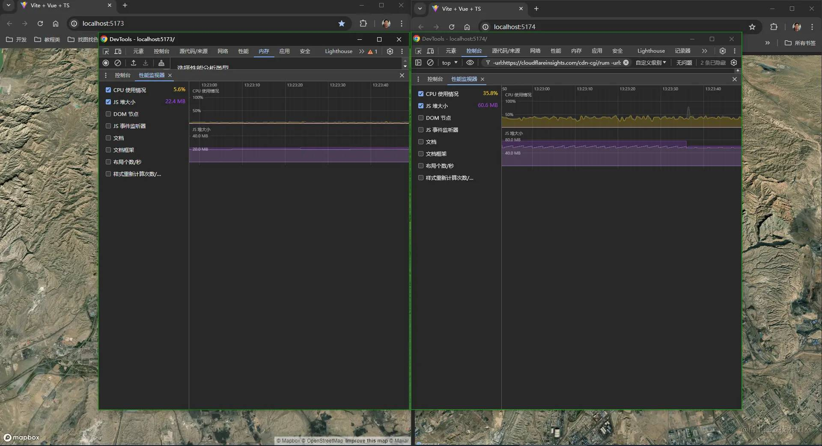Open 教程类 bookmarks folder
This screenshot has width=822, height=446.
pyautogui.click(x=47, y=39)
